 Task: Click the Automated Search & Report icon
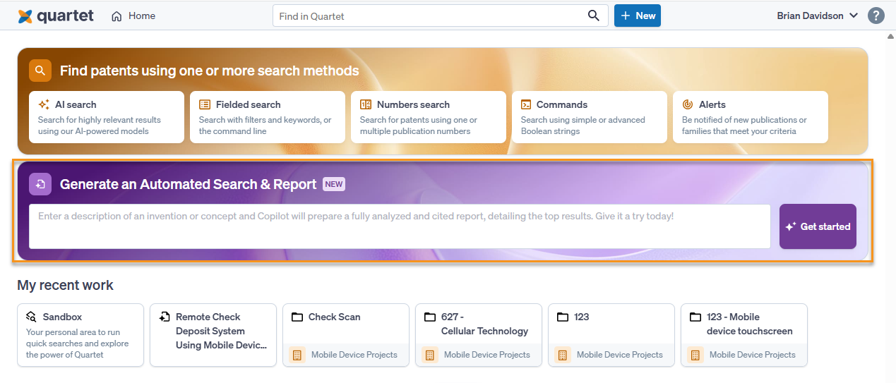tap(40, 184)
